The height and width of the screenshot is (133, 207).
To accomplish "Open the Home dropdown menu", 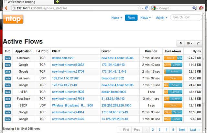I will click(116, 18).
